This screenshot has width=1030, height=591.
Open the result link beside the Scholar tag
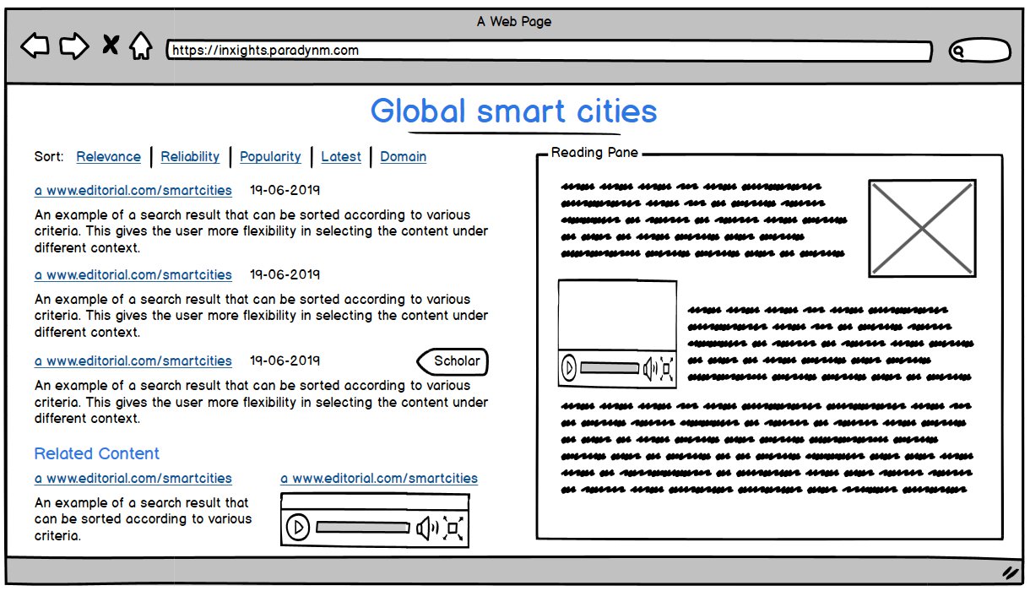coord(133,361)
